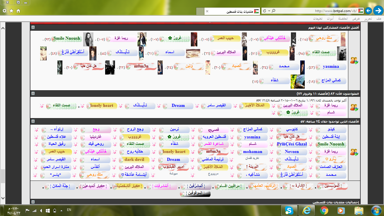
Task: Click the الإدارة group legend button
Action: coord(298,186)
